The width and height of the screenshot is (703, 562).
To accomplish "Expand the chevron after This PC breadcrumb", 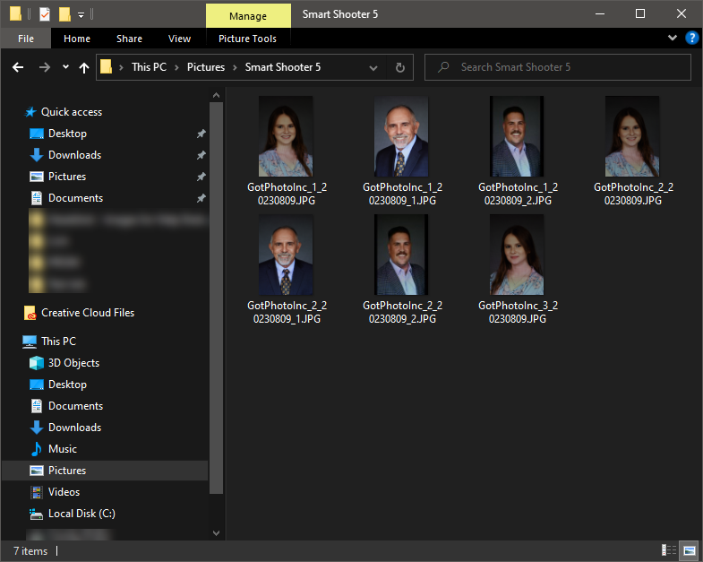I will (x=176, y=68).
